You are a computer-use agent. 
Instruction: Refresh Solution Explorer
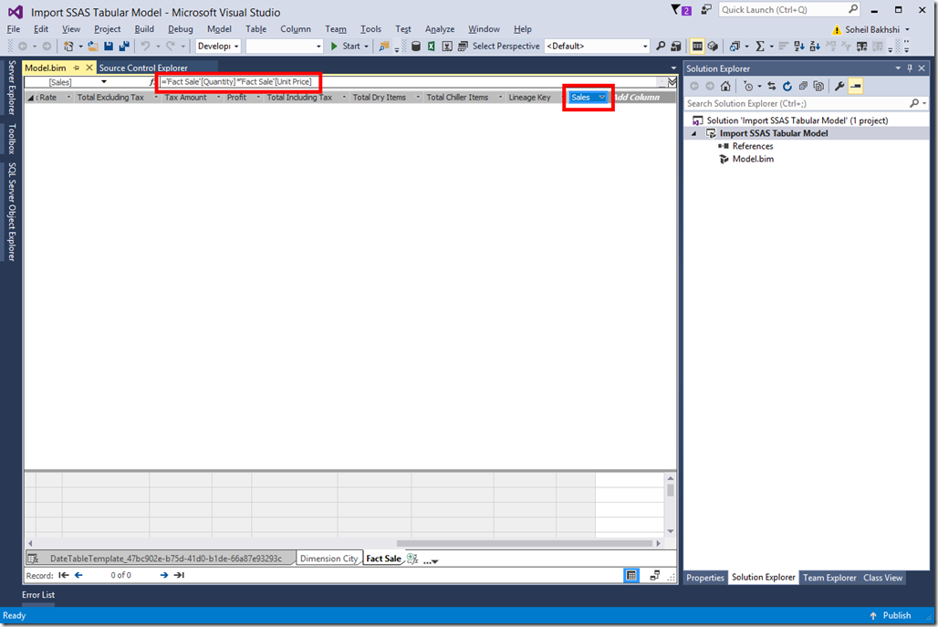(x=787, y=86)
